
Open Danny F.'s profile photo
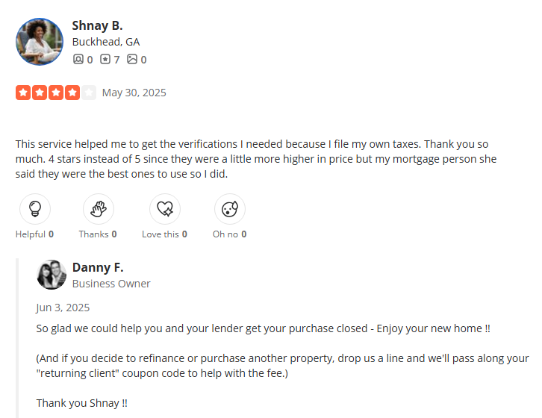tap(52, 275)
